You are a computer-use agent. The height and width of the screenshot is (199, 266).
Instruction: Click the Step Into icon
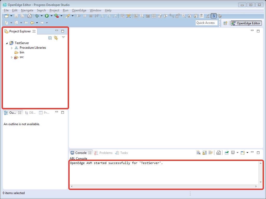(103, 16)
